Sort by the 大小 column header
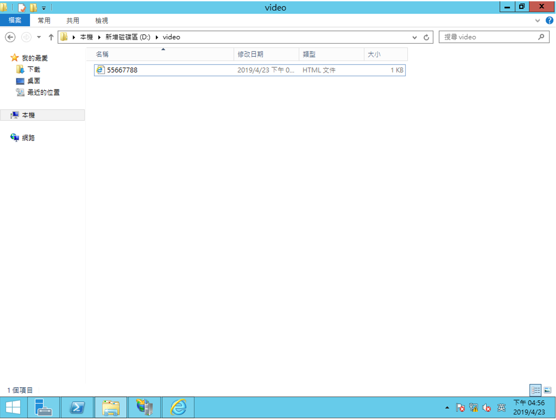 (385, 54)
